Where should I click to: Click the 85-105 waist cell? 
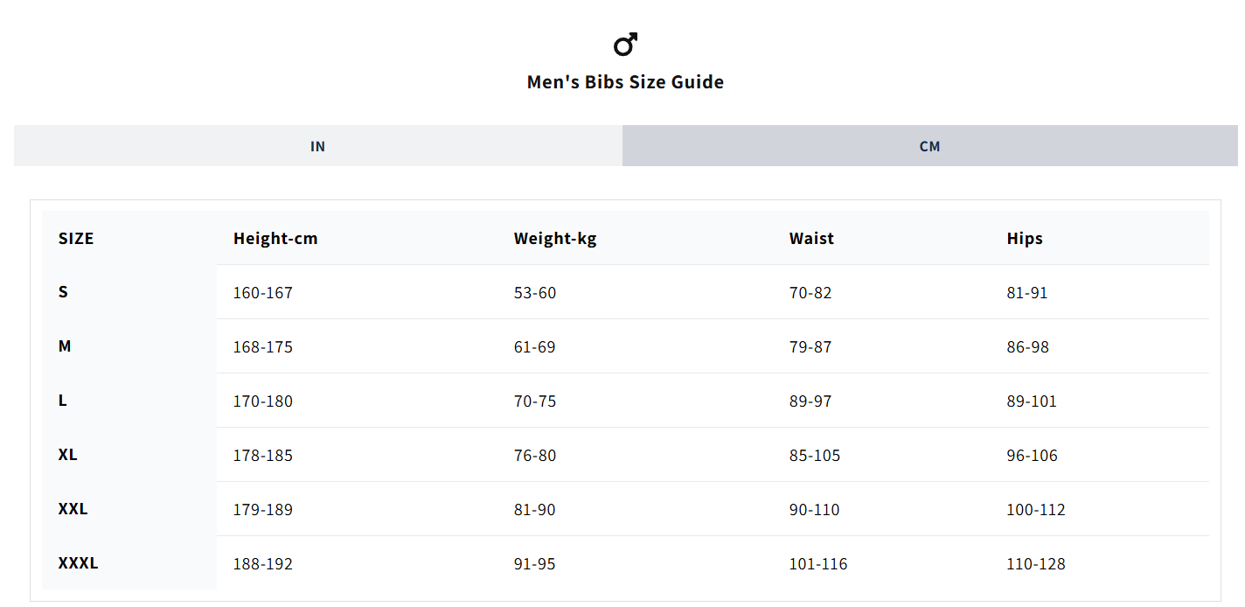pos(814,456)
